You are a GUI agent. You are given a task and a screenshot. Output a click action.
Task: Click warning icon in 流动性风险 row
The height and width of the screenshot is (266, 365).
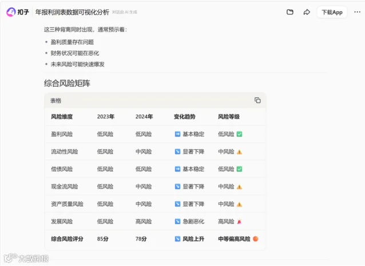[239, 152]
